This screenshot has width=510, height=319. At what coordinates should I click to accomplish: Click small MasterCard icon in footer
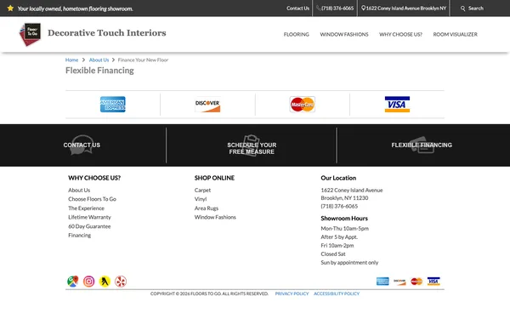click(x=416, y=282)
